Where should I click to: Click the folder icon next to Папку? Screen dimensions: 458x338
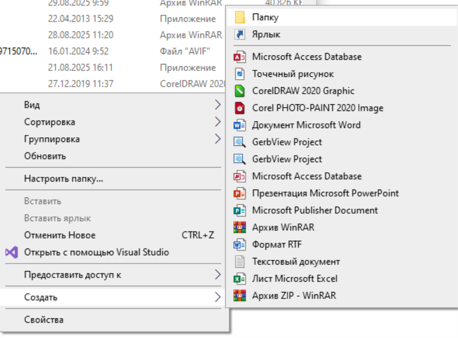[x=240, y=17]
